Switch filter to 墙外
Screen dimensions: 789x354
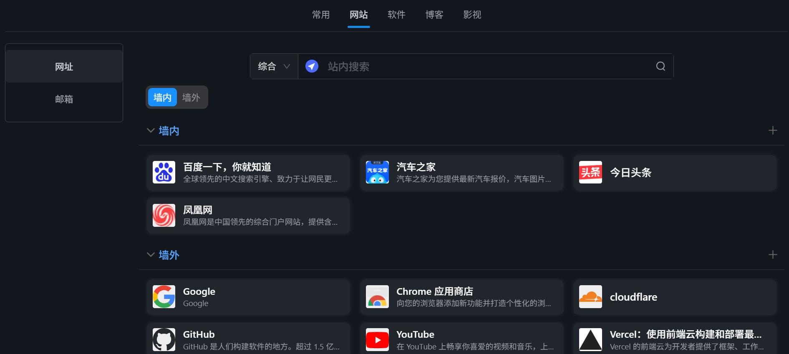191,98
